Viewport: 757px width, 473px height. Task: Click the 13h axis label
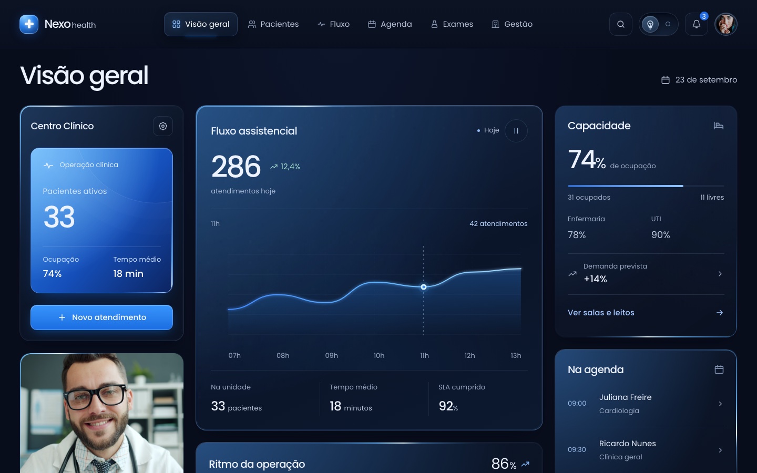pyautogui.click(x=516, y=356)
